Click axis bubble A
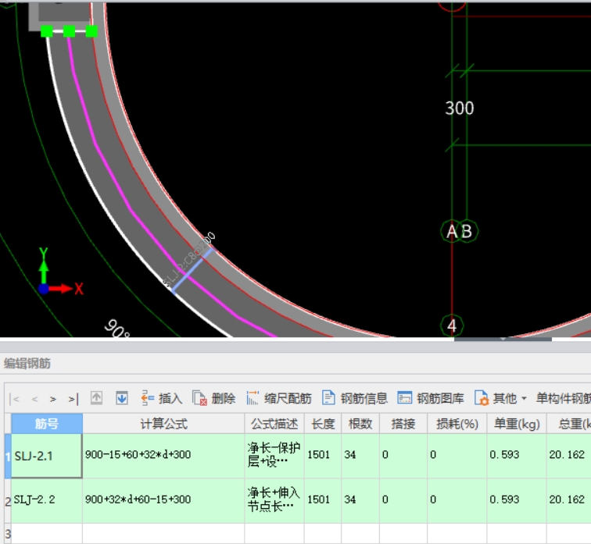Screen dimensions: 591x544 (x=452, y=231)
